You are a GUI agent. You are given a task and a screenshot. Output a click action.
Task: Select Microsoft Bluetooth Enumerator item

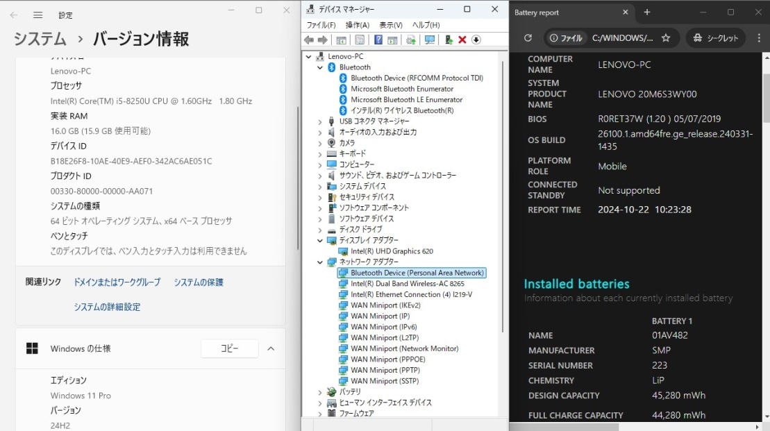click(x=402, y=89)
